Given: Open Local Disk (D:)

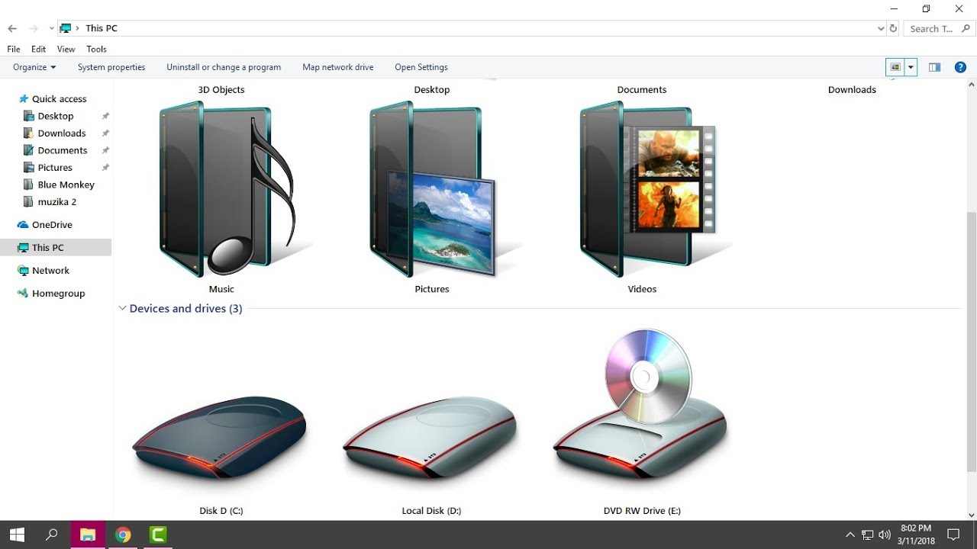Looking at the screenshot, I should [431, 435].
